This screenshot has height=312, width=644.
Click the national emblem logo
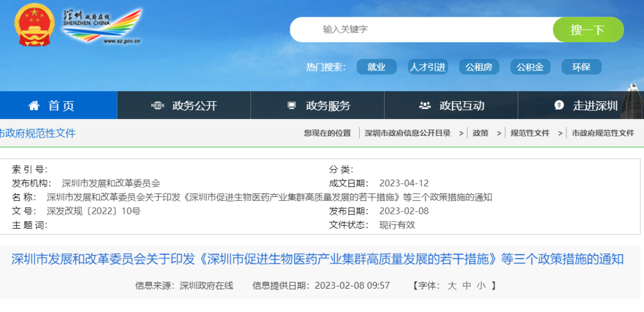coord(35,24)
